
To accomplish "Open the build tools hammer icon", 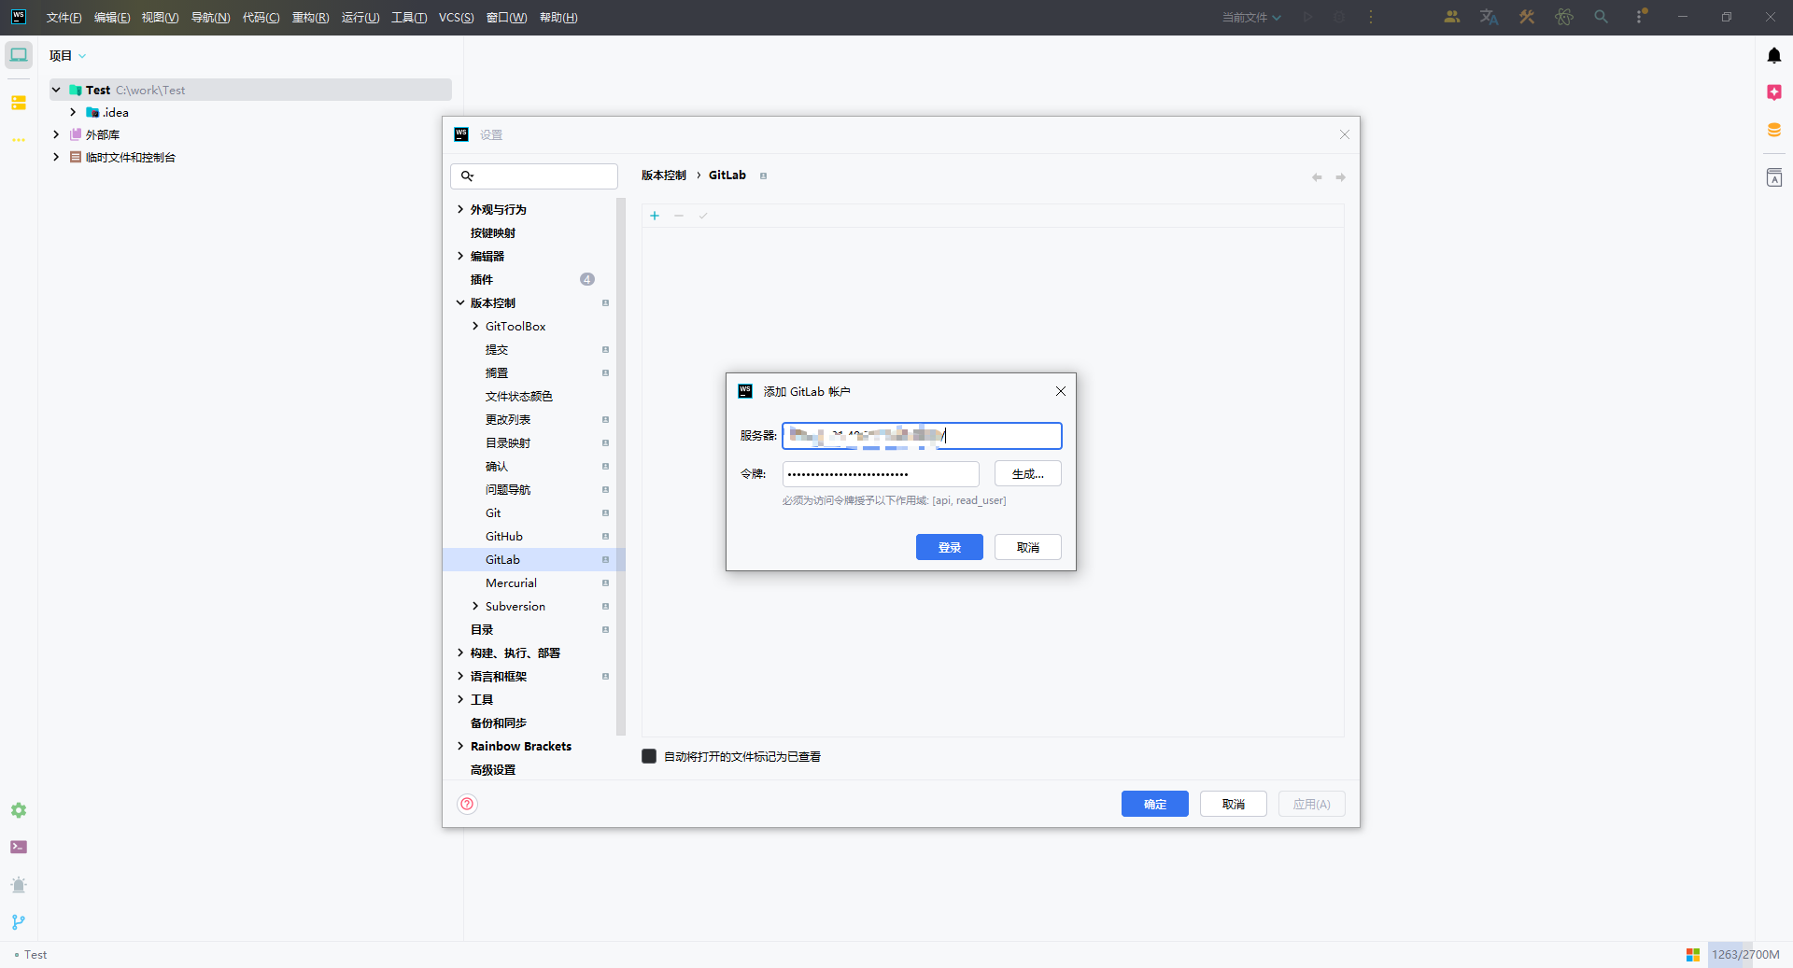I will (x=1527, y=17).
